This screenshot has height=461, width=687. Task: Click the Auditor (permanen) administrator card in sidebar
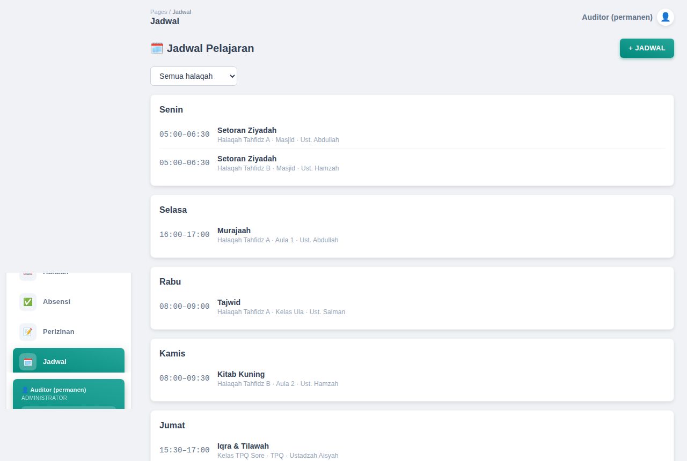(x=69, y=394)
